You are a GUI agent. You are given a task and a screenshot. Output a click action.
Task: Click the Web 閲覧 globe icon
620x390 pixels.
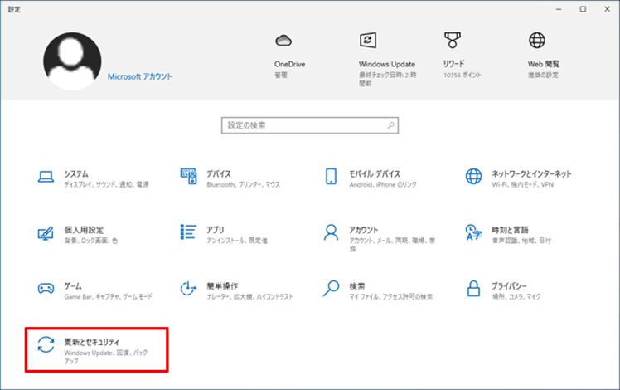537,40
